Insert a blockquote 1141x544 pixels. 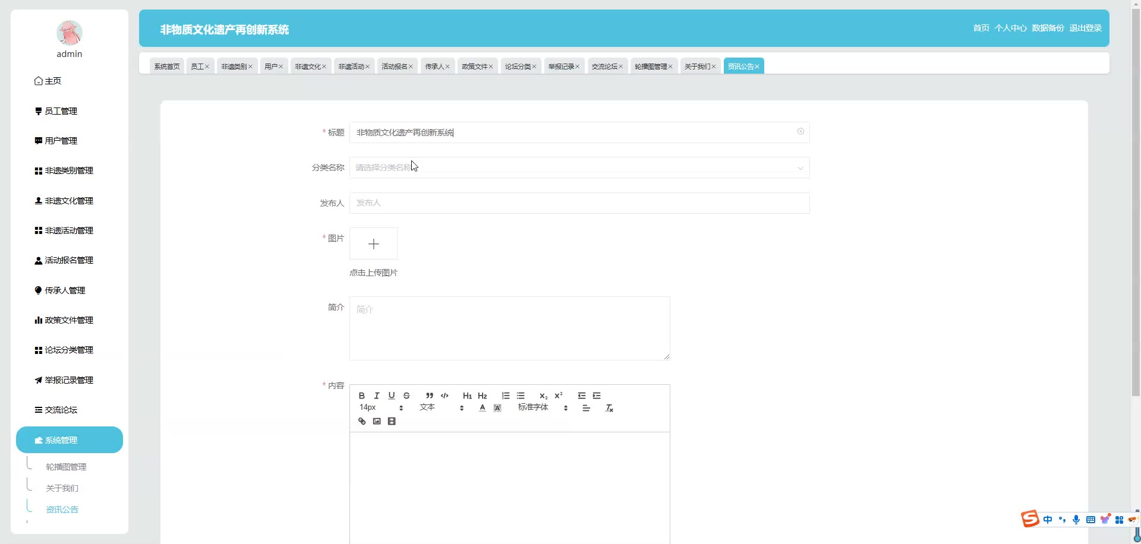pos(429,396)
